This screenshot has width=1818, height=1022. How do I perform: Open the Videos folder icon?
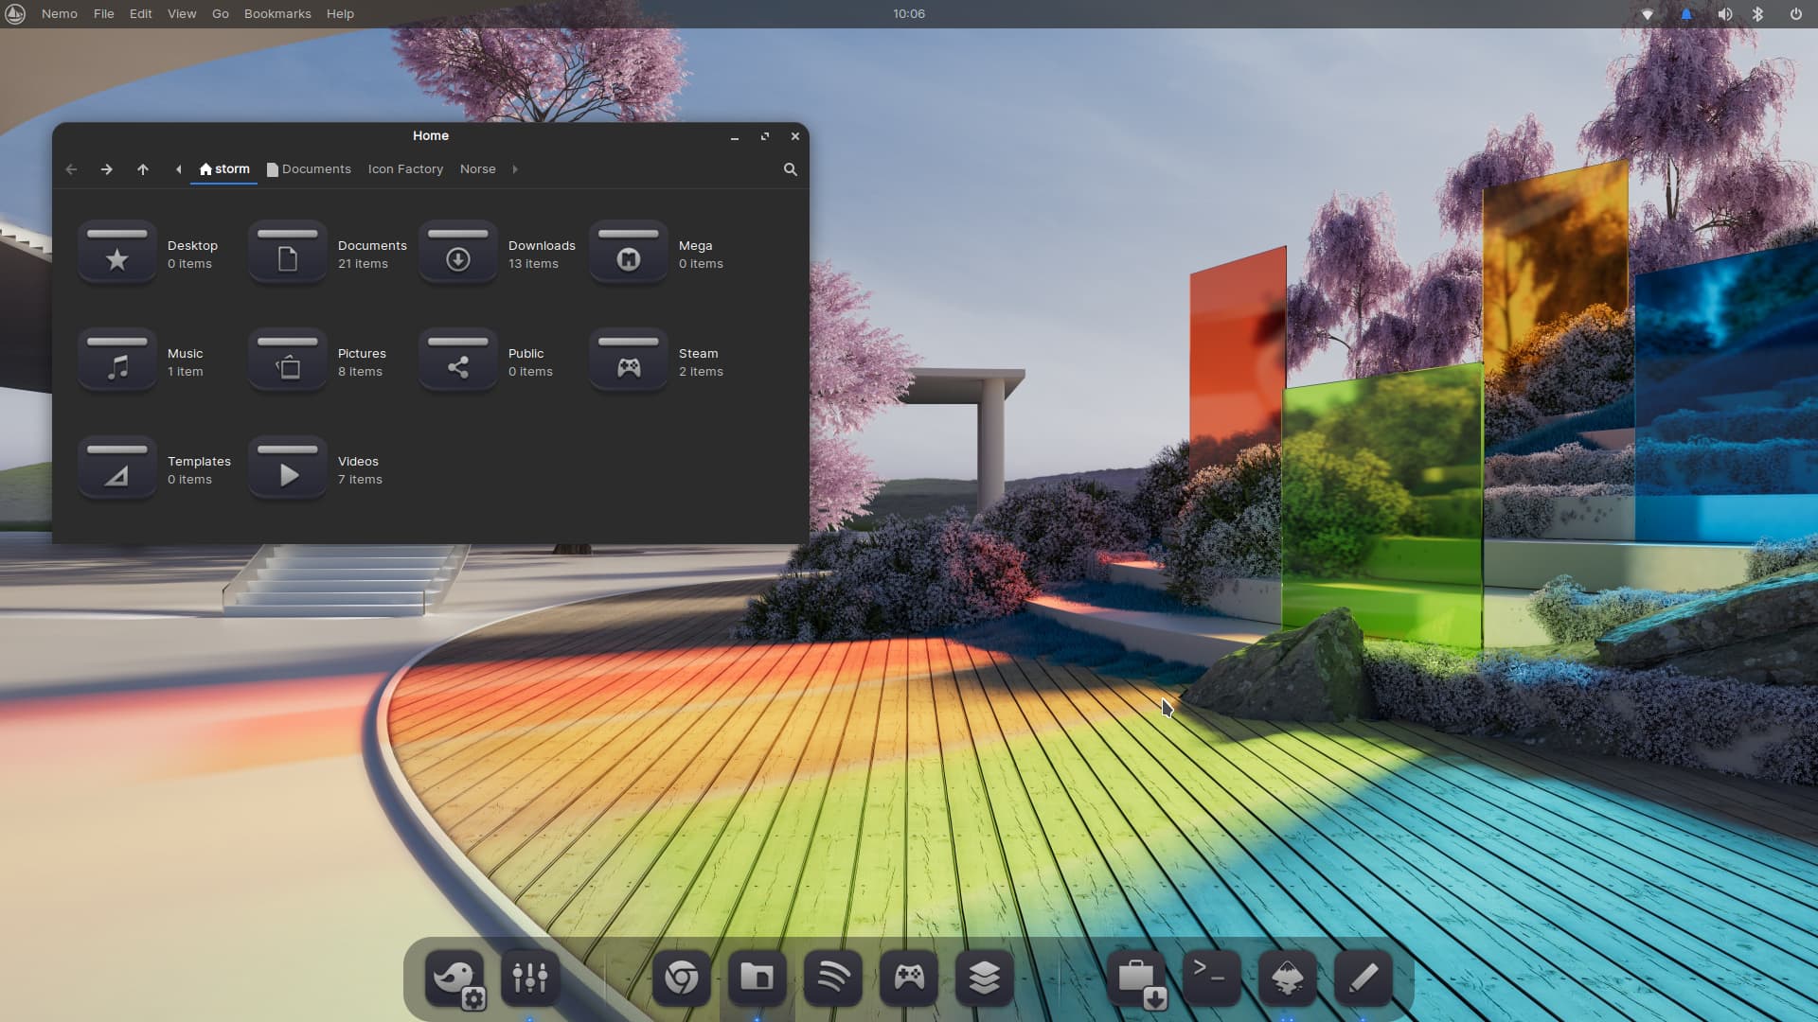[287, 468]
